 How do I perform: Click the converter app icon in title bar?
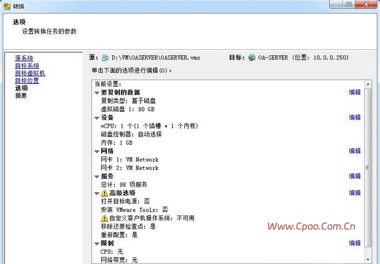pyautogui.click(x=7, y=6)
